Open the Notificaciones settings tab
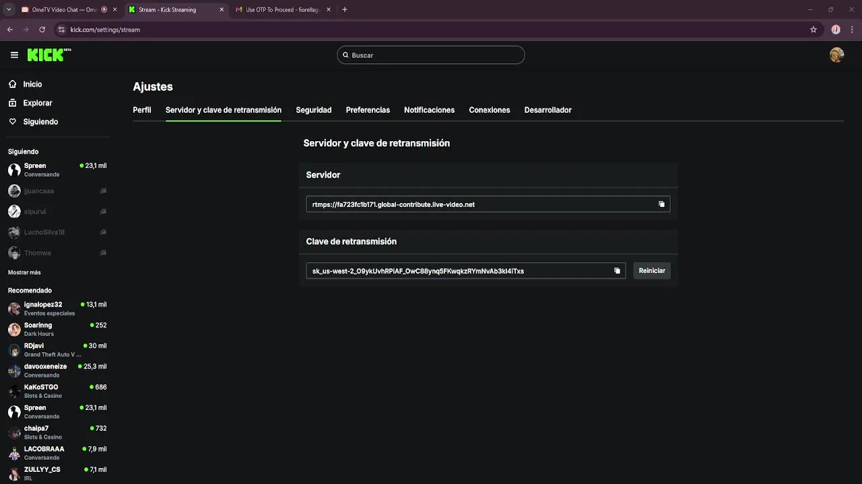 click(429, 110)
